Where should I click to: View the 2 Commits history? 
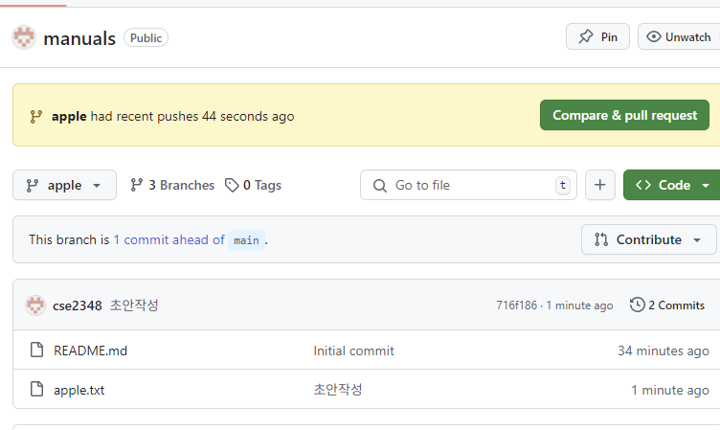667,306
